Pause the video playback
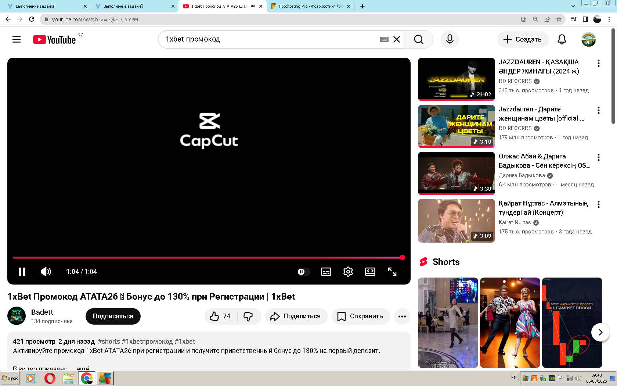This screenshot has height=386, width=617. click(x=22, y=272)
